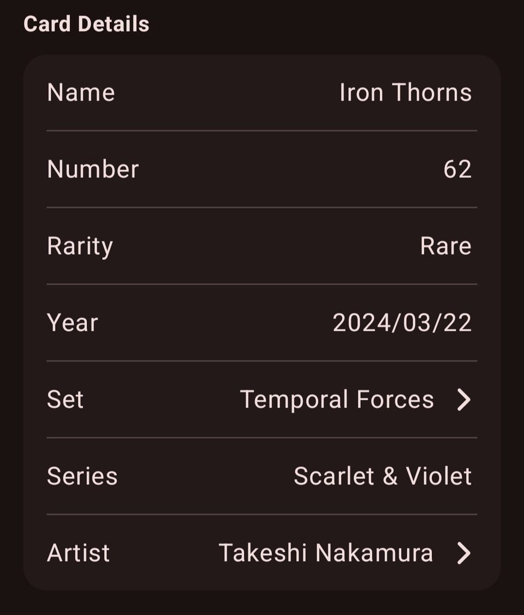524x615 pixels.
Task: Click the Number field label
Action: click(93, 169)
